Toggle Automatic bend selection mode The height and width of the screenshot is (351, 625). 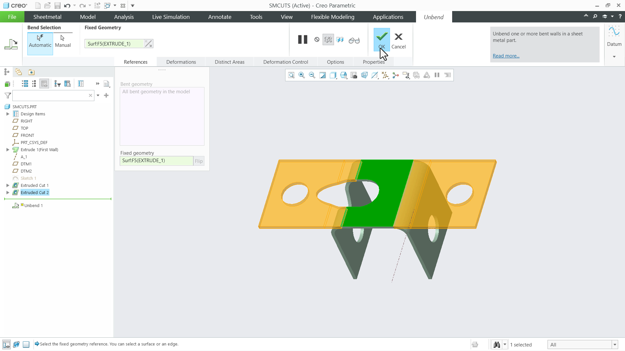(x=40, y=44)
